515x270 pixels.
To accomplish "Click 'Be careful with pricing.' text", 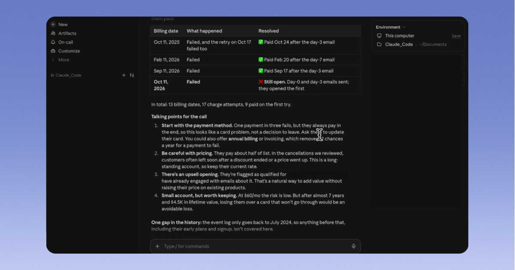I will click(187, 153).
